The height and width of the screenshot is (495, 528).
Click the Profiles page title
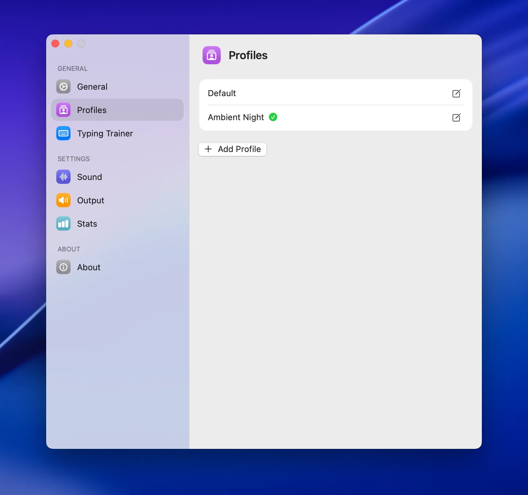pyautogui.click(x=248, y=55)
